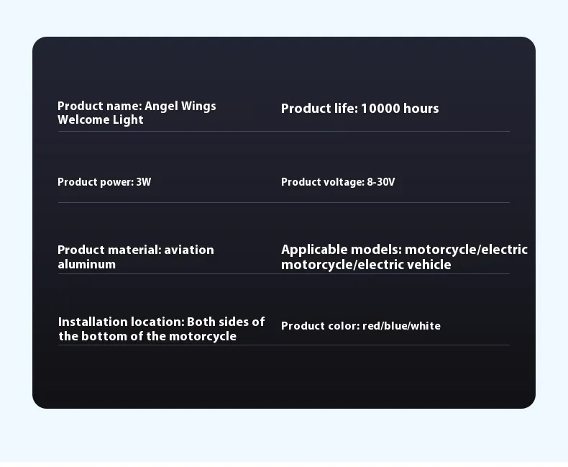Click the 'Product material' label
This screenshot has width=568, height=467.
point(109,250)
